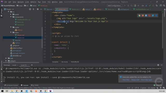Image resolution: width=166 pixels, height=93 pixels.
Task: Open Task View in the taskbar
Action: click(7, 91)
